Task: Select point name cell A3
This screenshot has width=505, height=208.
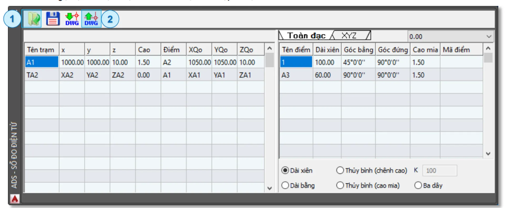Action: [x=296, y=75]
